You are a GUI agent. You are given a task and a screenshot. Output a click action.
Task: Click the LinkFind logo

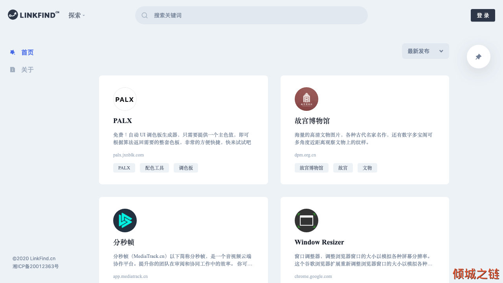pos(33,15)
